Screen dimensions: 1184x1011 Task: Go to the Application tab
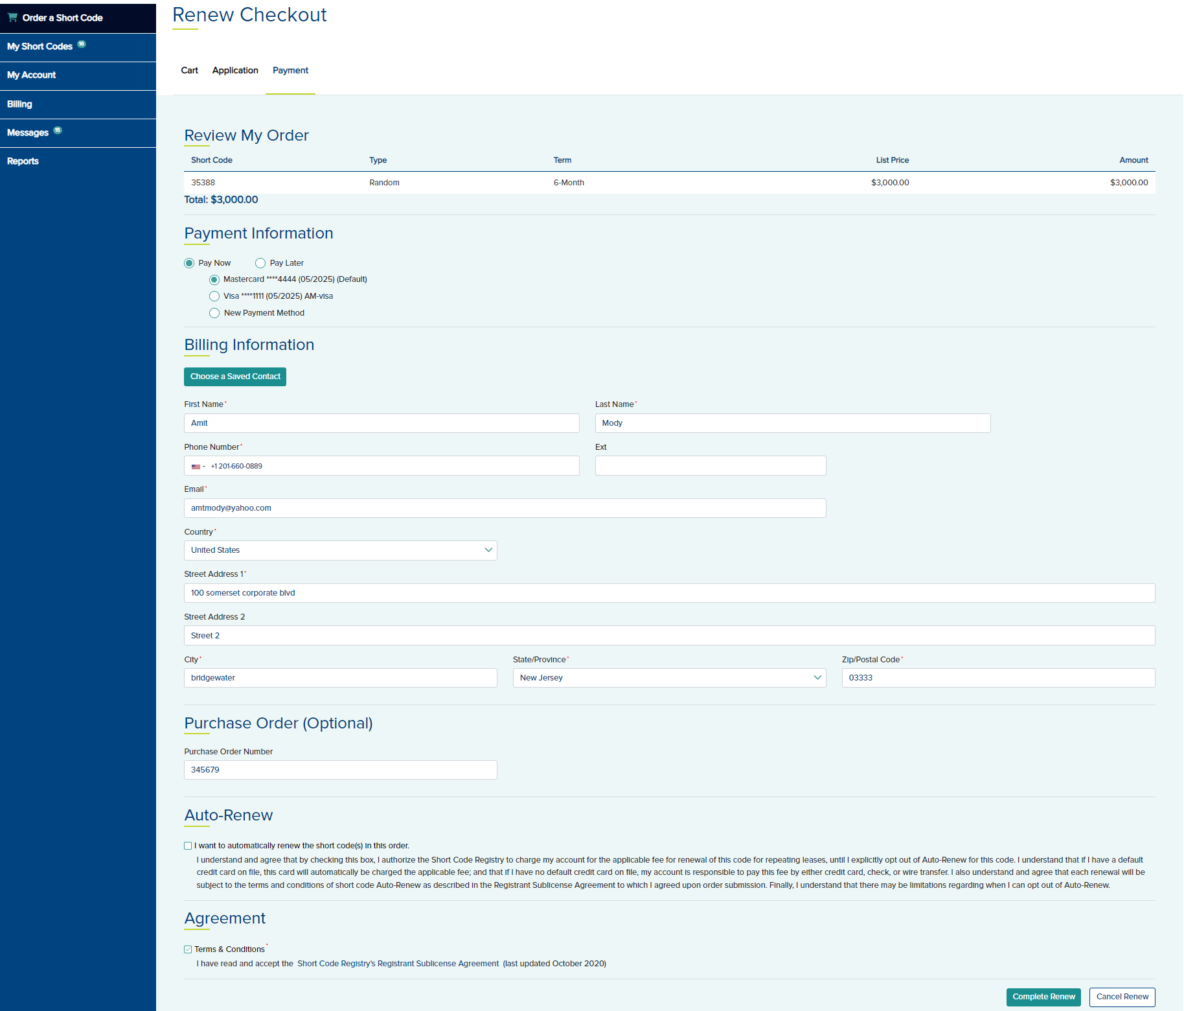coord(235,71)
